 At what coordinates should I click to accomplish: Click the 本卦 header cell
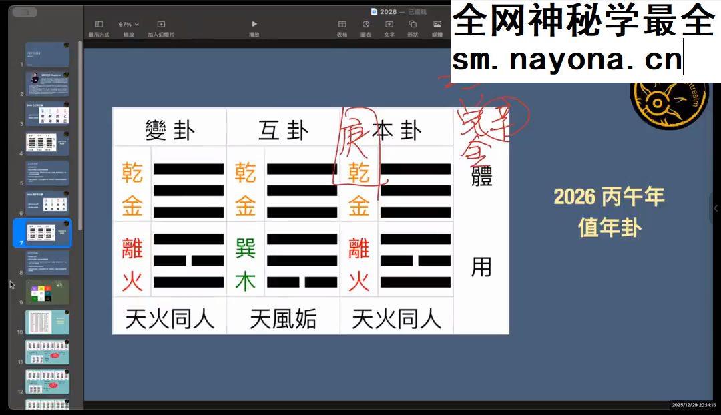pyautogui.click(x=397, y=127)
